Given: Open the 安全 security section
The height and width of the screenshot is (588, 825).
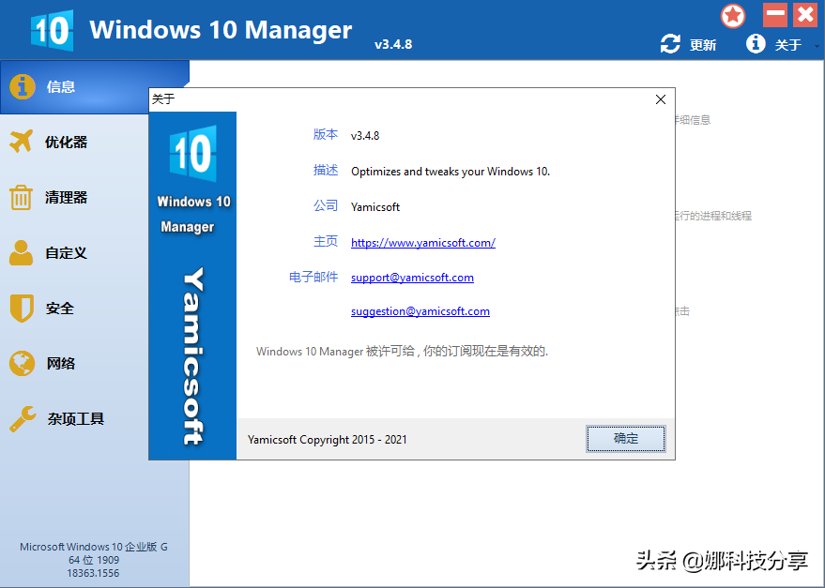Looking at the screenshot, I should pos(59,309).
